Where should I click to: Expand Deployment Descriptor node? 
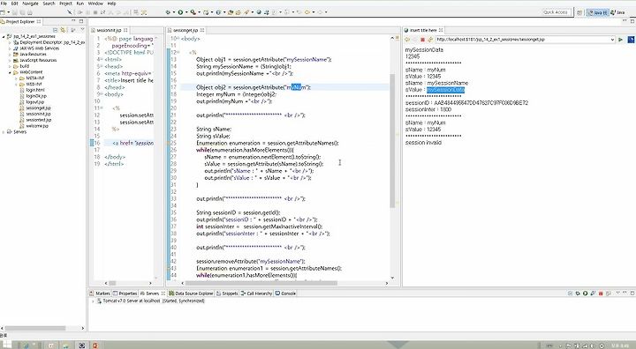[x=10, y=42]
